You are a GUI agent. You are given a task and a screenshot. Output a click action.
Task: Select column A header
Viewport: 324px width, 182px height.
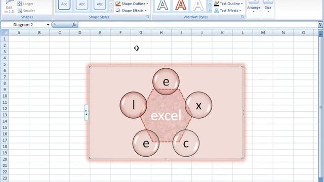pos(19,32)
